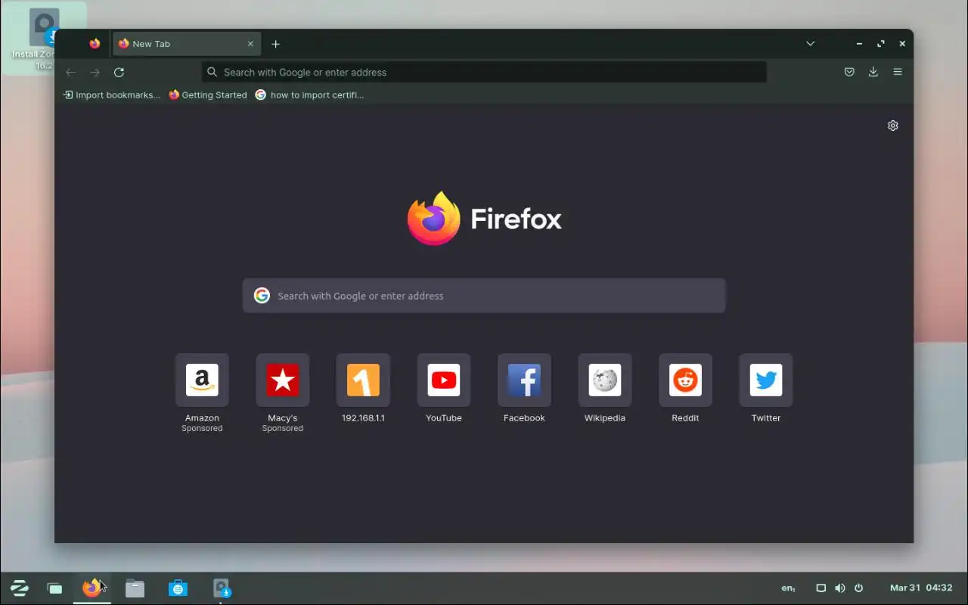The width and height of the screenshot is (968, 605).
Task: Go back with the back arrow
Action: 70,73
